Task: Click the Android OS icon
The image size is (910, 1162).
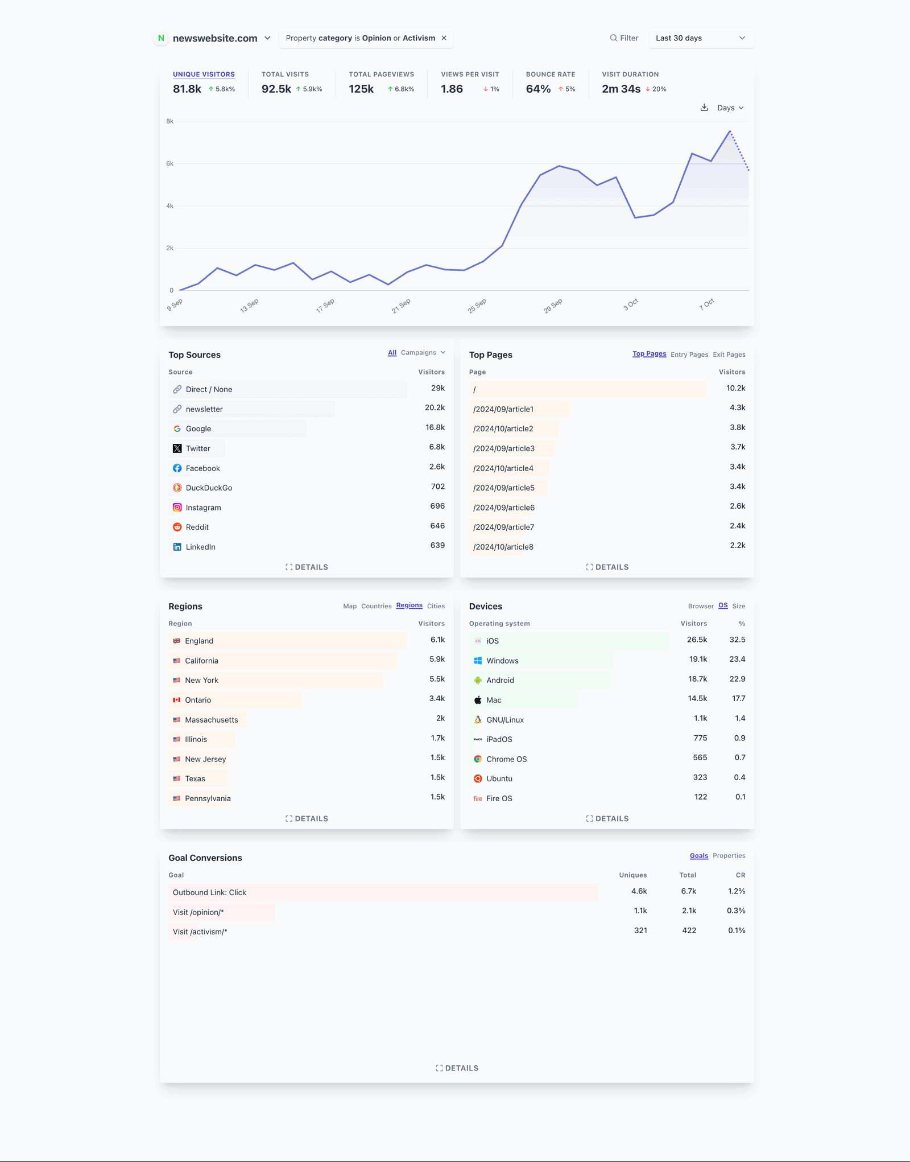Action: coord(478,680)
